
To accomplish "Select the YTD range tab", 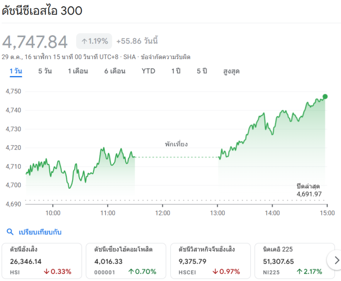I will pos(148,71).
